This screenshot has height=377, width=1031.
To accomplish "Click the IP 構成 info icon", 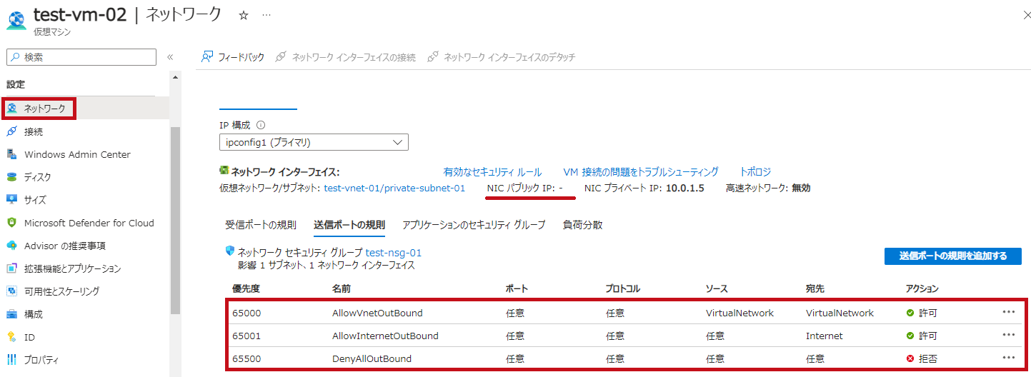I will [x=261, y=125].
